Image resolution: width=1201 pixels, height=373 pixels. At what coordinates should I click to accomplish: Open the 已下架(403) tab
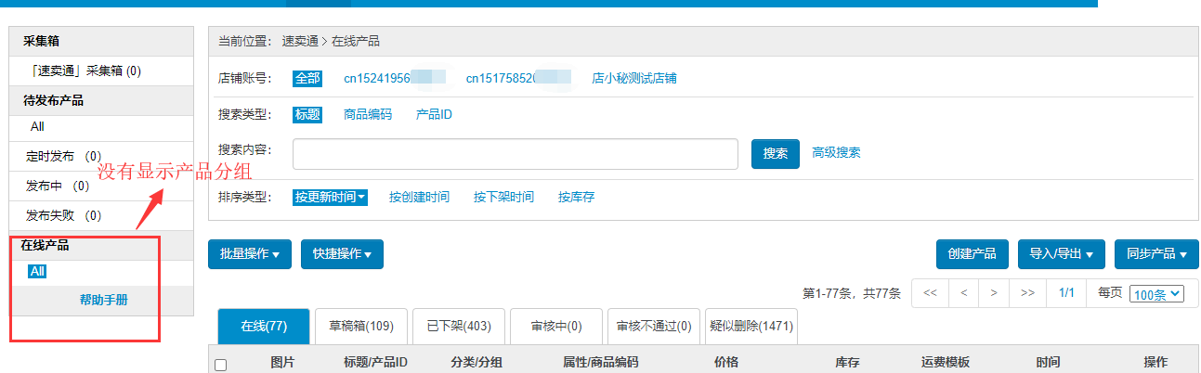(458, 326)
